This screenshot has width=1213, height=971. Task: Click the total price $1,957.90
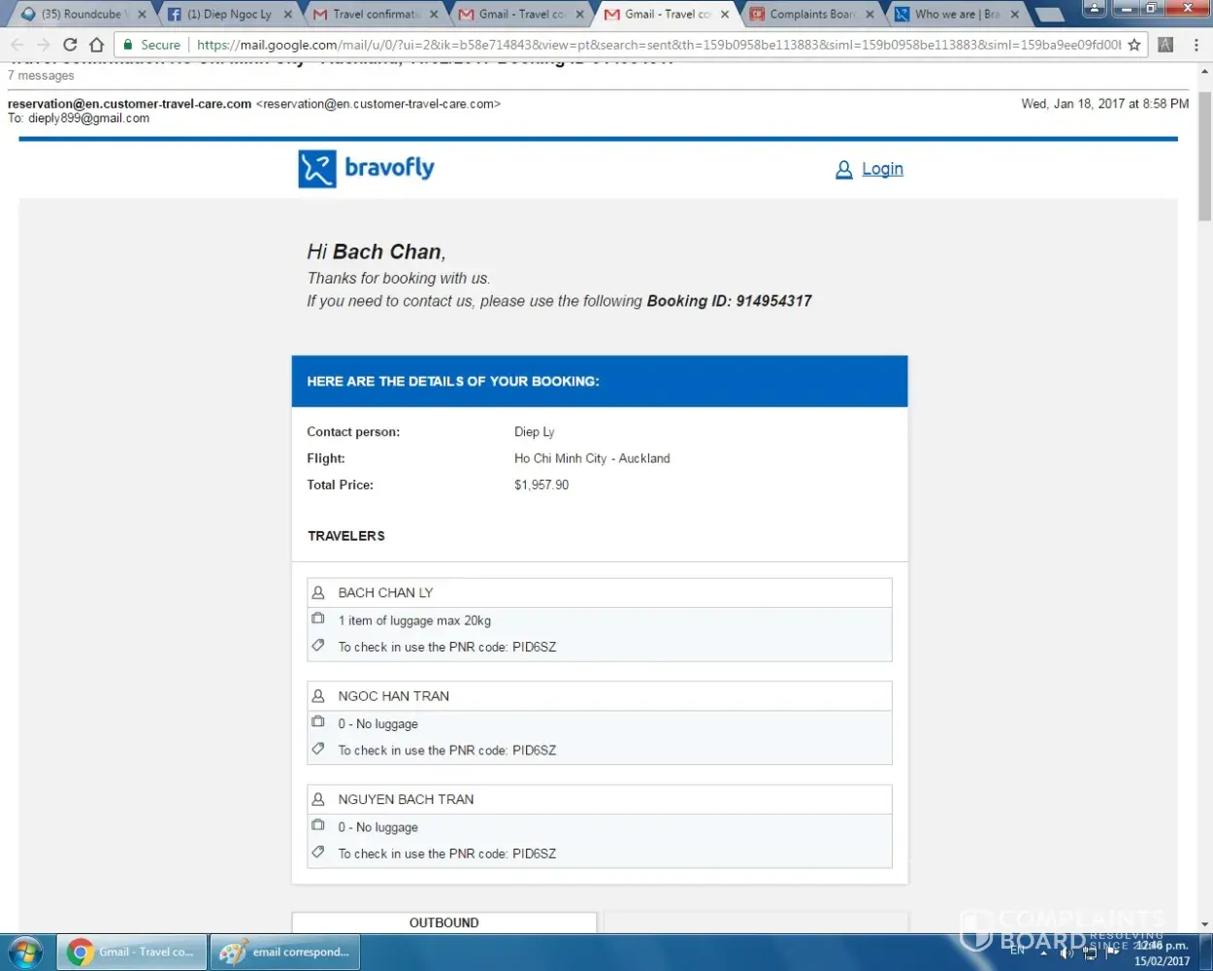tap(541, 485)
